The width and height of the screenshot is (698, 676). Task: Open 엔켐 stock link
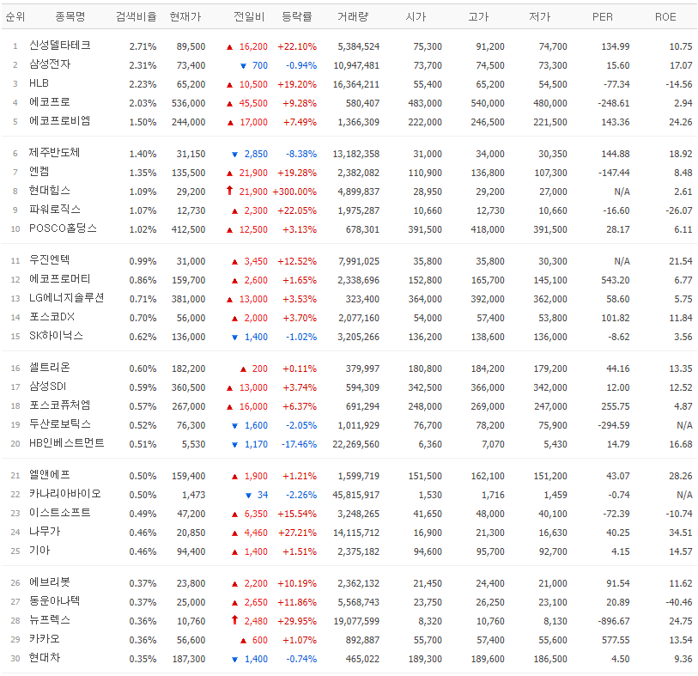click(39, 172)
